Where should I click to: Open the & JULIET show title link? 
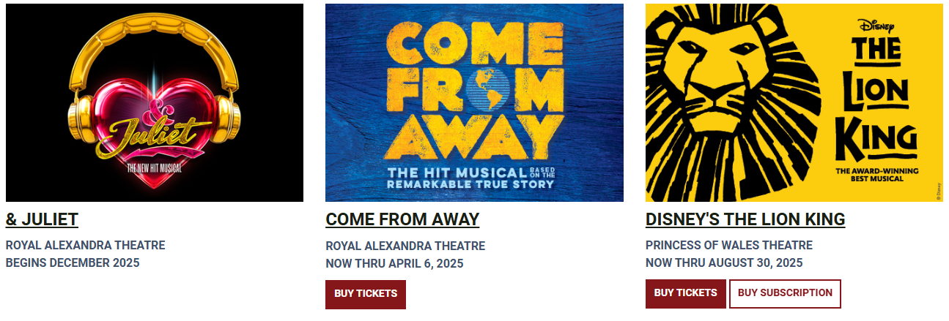pyautogui.click(x=42, y=219)
